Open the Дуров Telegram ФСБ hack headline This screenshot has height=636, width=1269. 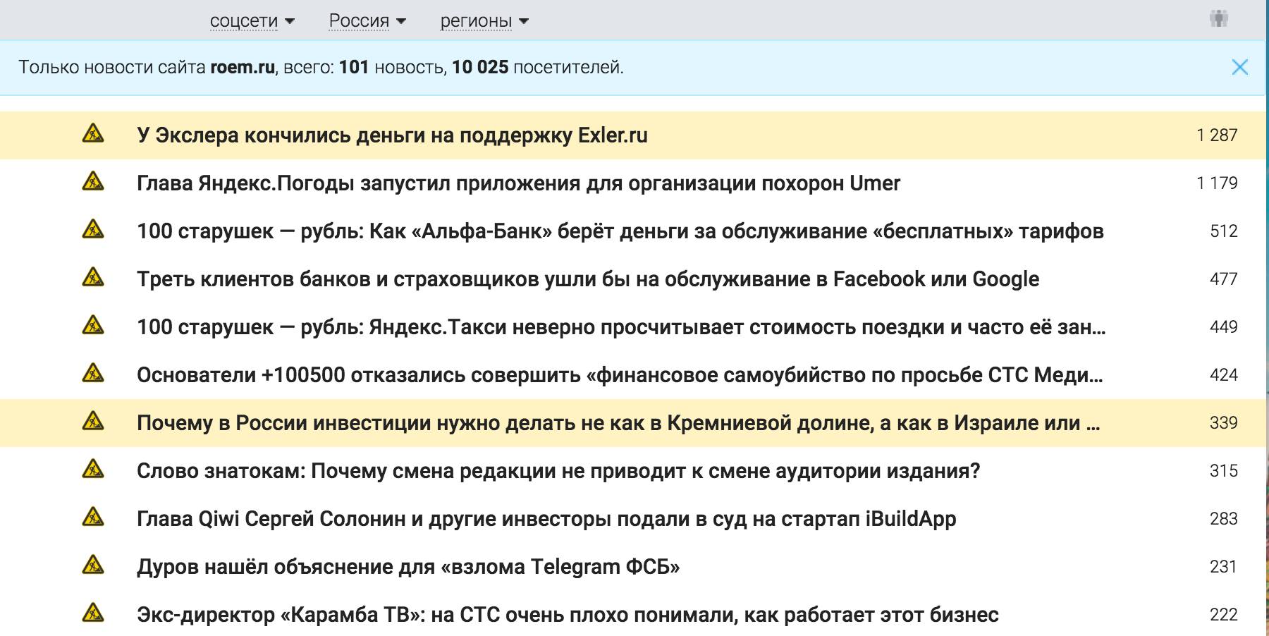[x=408, y=567]
